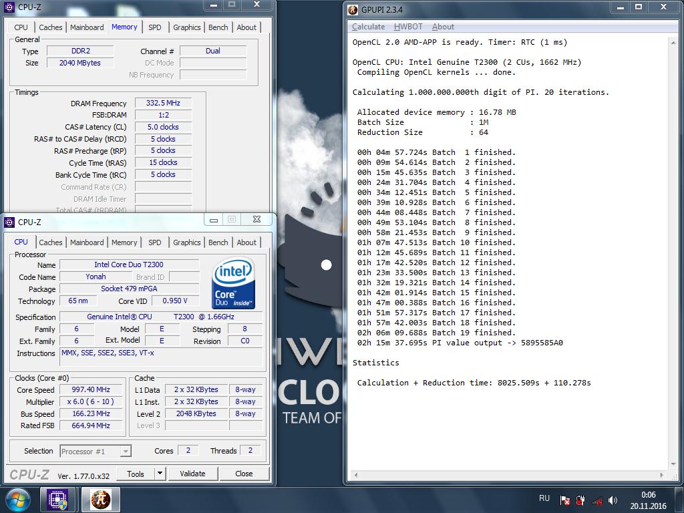Click Code Name value Yonah
The height and width of the screenshot is (513, 684).
(x=96, y=277)
